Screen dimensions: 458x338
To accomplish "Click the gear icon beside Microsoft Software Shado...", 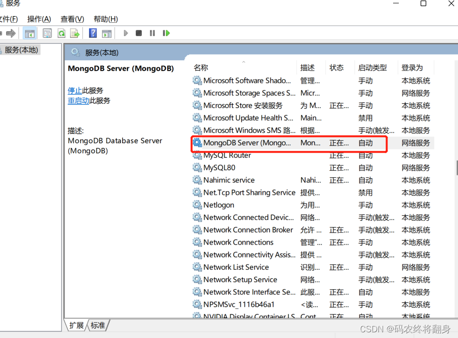I will coord(197,81).
